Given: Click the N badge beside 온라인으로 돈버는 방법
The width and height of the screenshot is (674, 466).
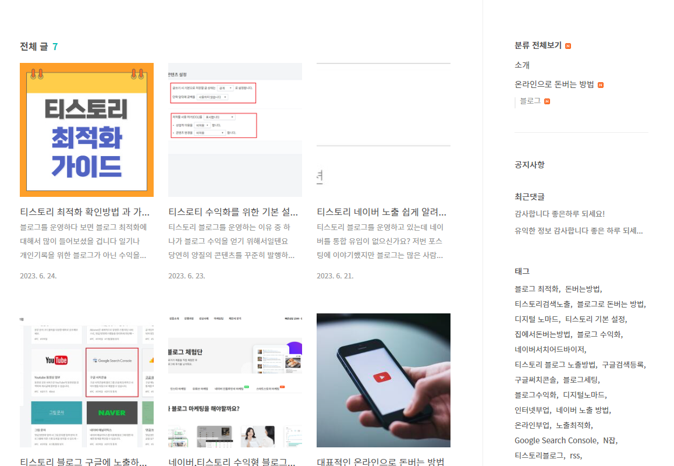Looking at the screenshot, I should pyautogui.click(x=601, y=84).
